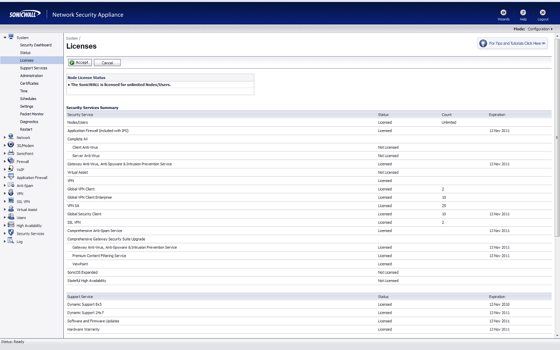Select Licenses in the sidebar
This screenshot has width=560, height=350.
(x=27, y=60)
